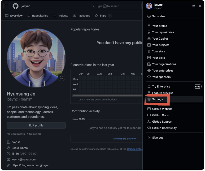This screenshot has height=171, width=205.
Task: Select Sign out from the menu
Action: 175,137
